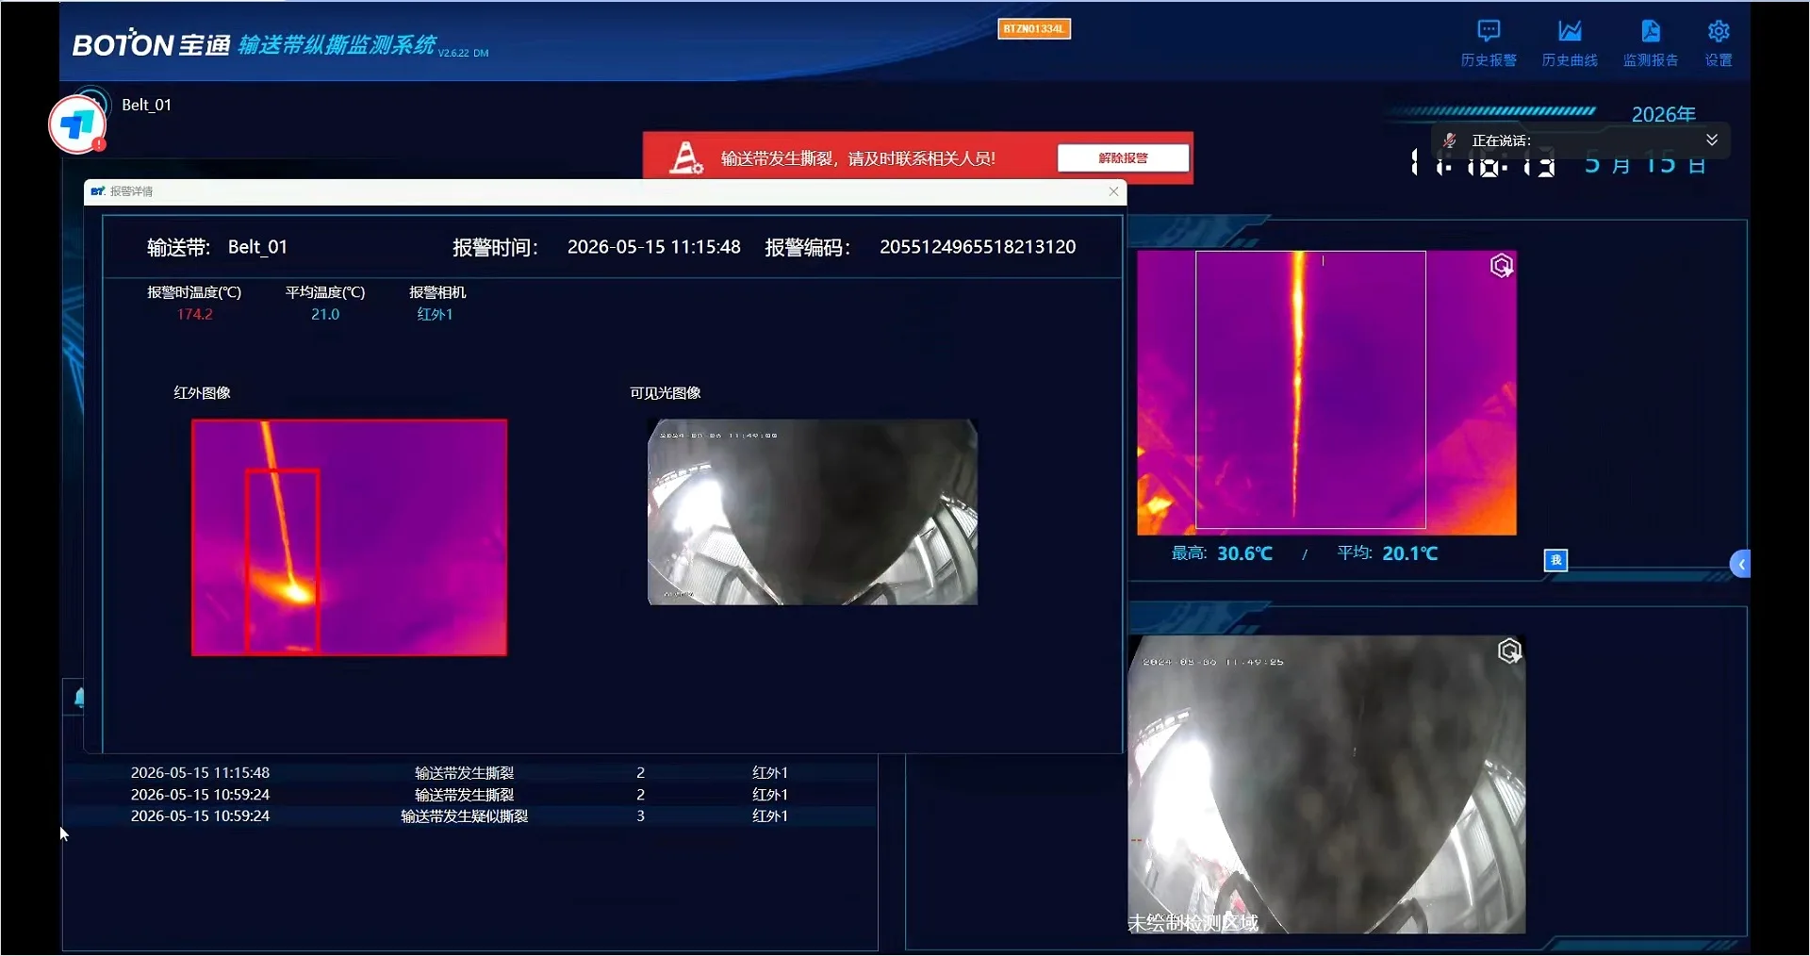The image size is (1810, 956).
Task: Click the warning icon in the red alarm banner
Action: pyautogui.click(x=685, y=157)
